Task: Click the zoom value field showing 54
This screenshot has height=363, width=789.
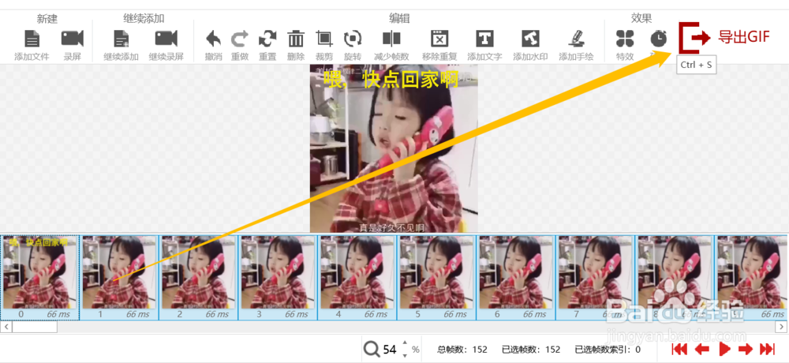Action: pyautogui.click(x=390, y=350)
